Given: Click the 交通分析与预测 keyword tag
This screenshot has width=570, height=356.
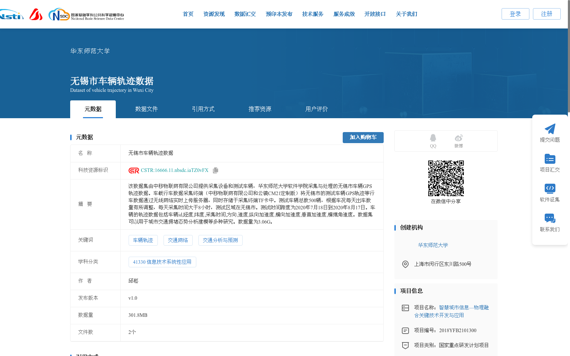Looking at the screenshot, I should coord(221,240).
